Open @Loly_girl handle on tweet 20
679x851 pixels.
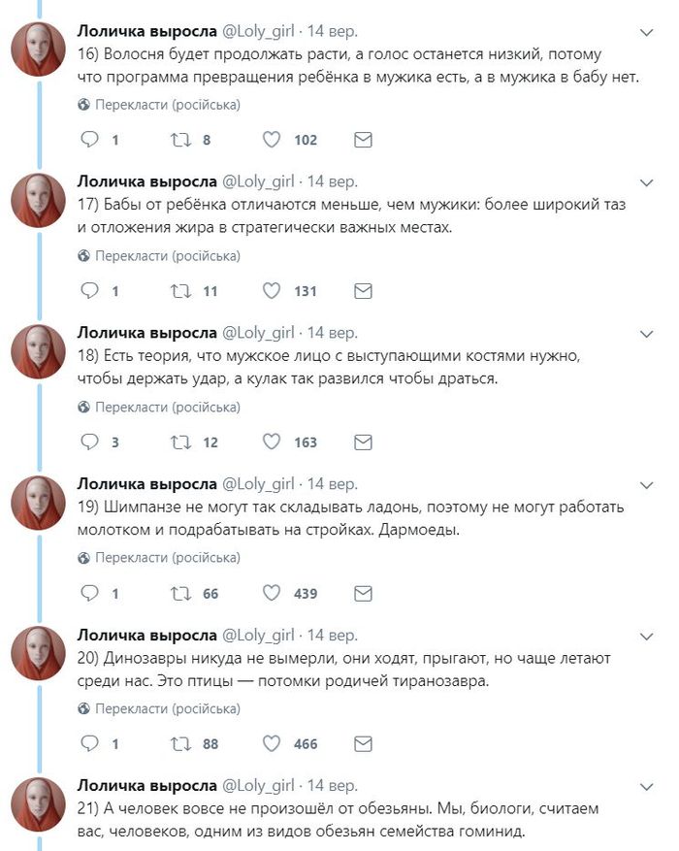coord(258,636)
